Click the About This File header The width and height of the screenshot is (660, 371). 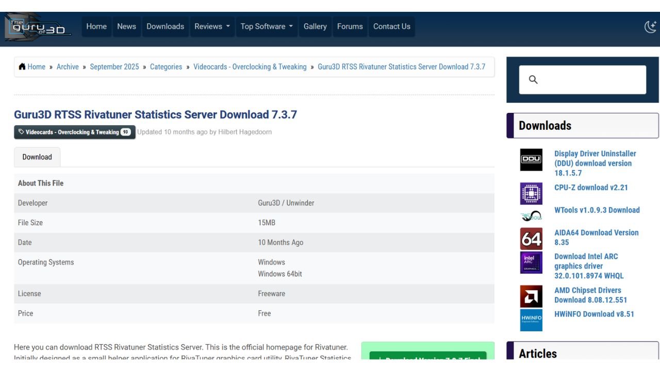click(x=41, y=183)
